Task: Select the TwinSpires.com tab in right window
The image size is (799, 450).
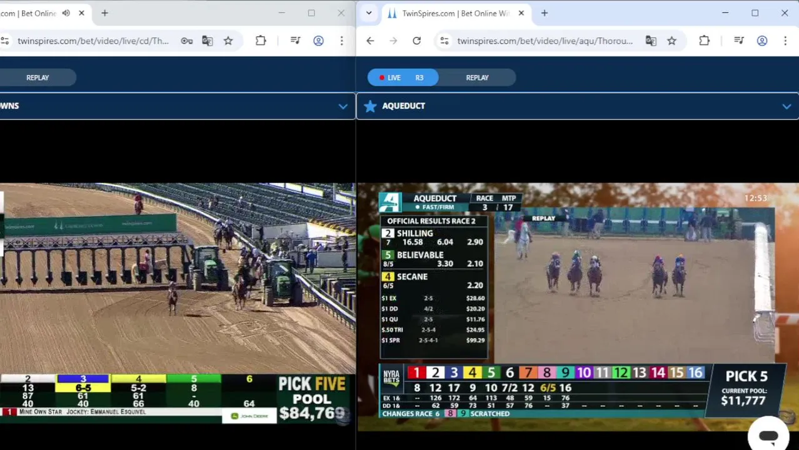Action: (x=455, y=13)
